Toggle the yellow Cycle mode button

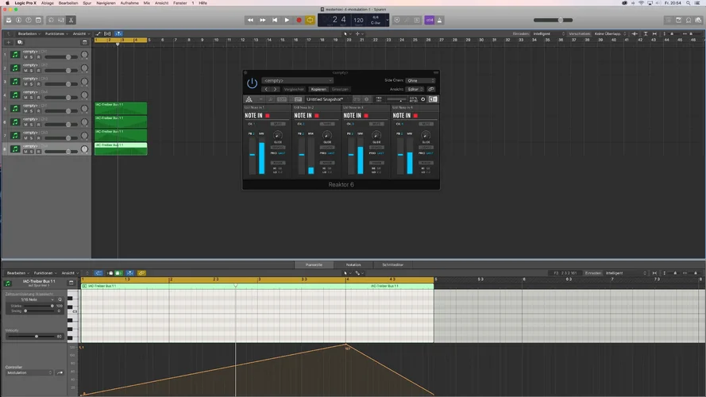(311, 20)
